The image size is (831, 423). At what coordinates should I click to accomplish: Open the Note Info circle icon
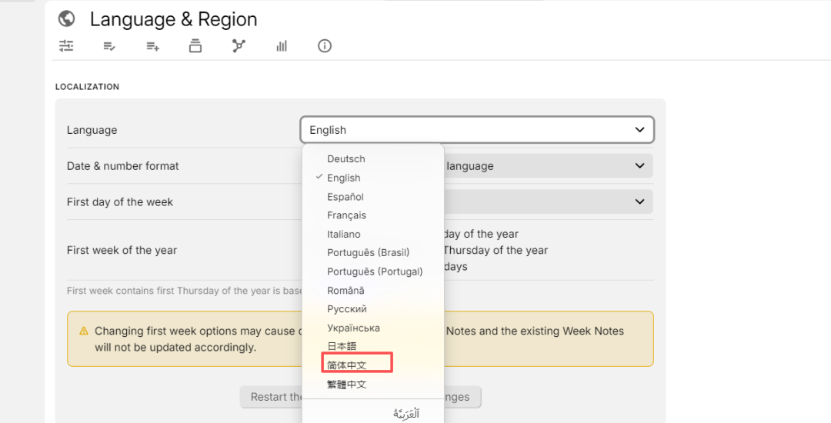[x=325, y=46]
